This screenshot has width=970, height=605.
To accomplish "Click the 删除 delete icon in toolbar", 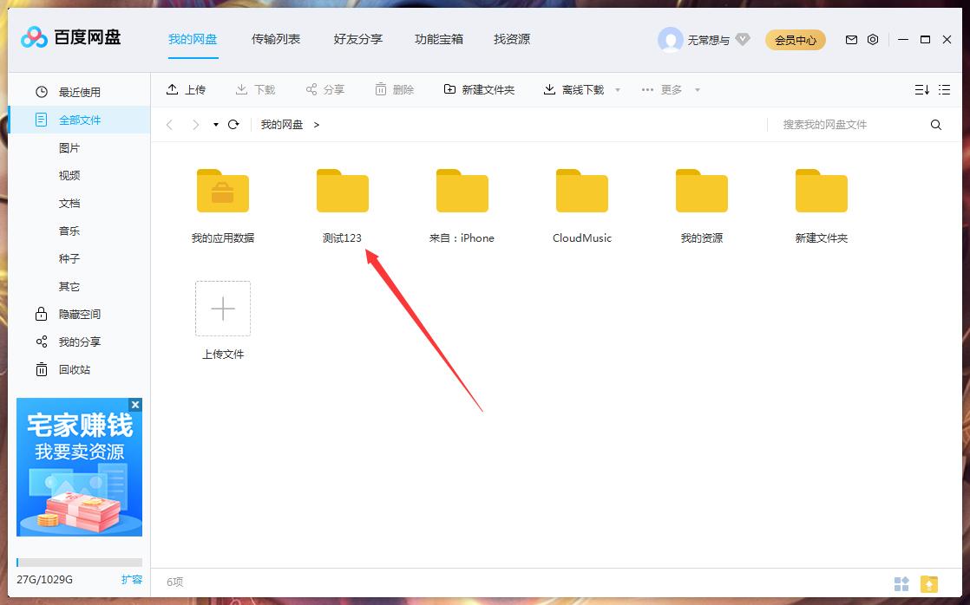I will click(379, 89).
